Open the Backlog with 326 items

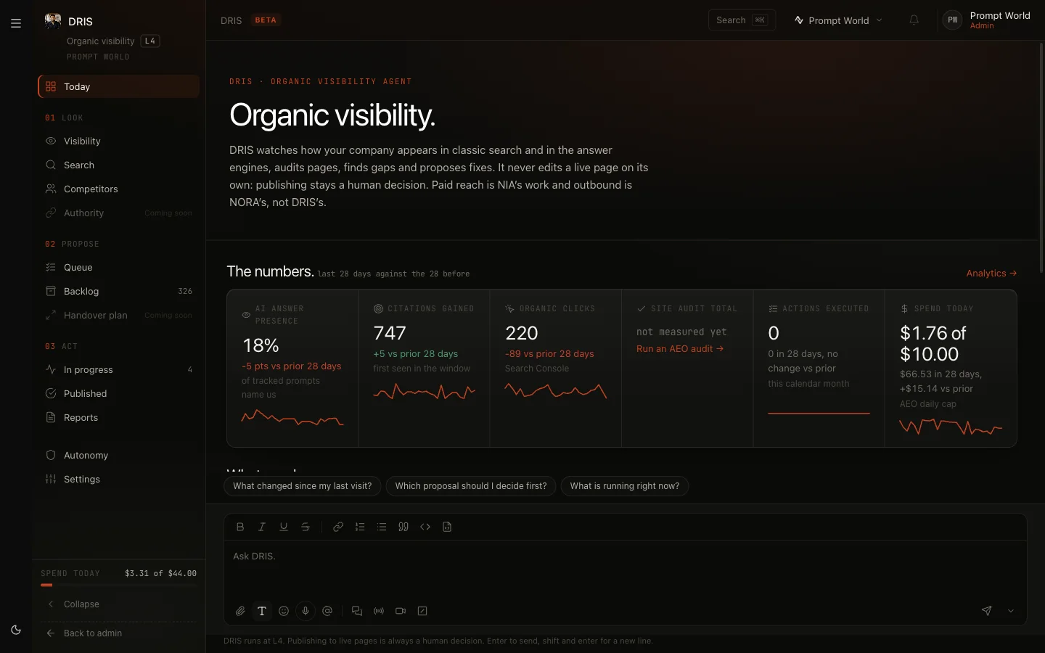(x=119, y=291)
